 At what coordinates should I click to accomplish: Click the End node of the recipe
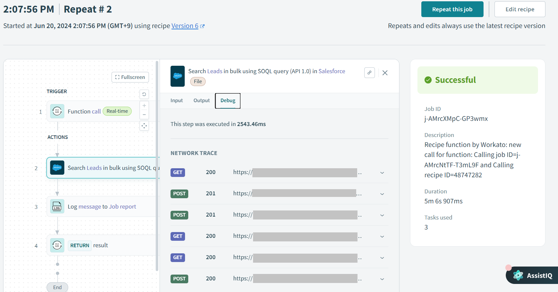(57, 287)
